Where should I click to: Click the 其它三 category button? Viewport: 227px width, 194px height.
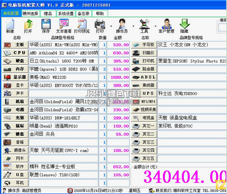click(x=144, y=142)
